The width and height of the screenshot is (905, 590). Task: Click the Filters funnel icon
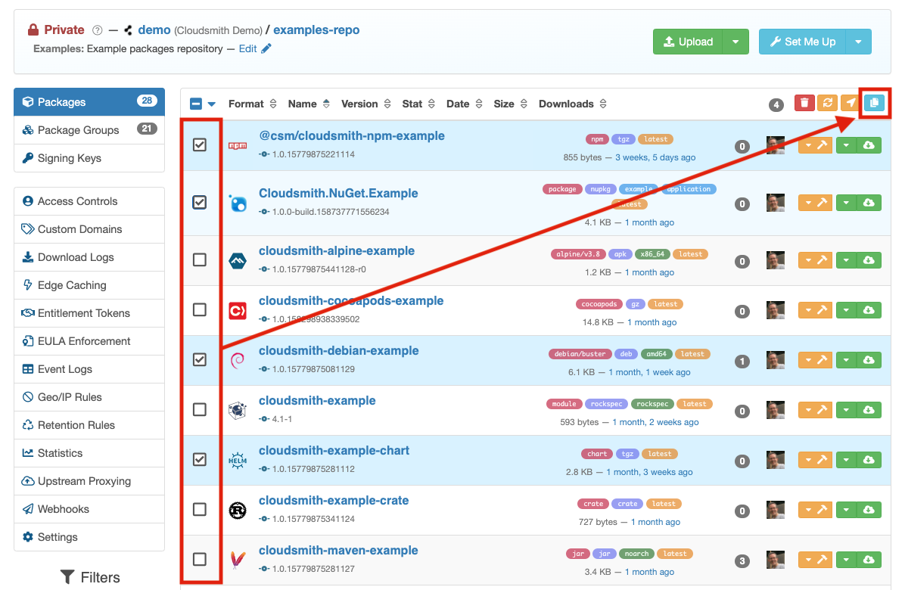pos(67,576)
